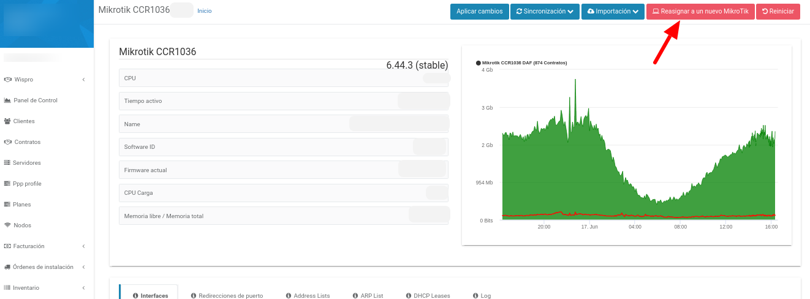Click Reasignar a un nuevo MikroTik
Viewport: 810px width, 299px height.
click(x=700, y=12)
